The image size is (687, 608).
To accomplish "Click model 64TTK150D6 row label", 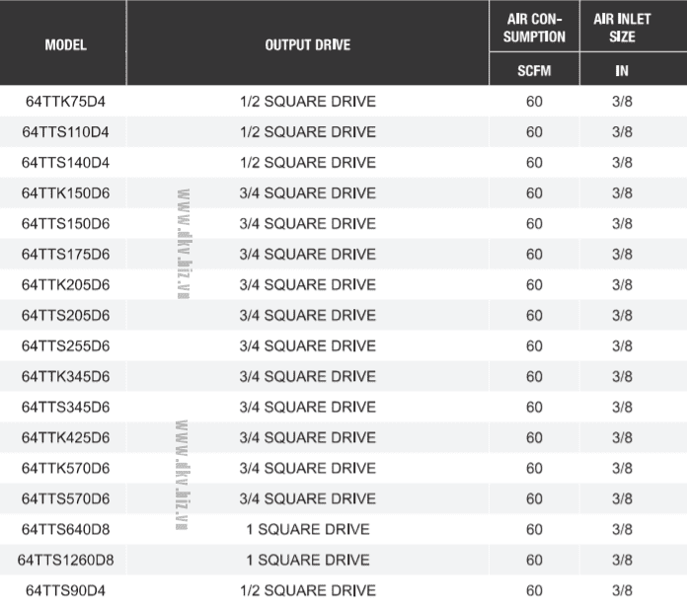I will [65, 193].
